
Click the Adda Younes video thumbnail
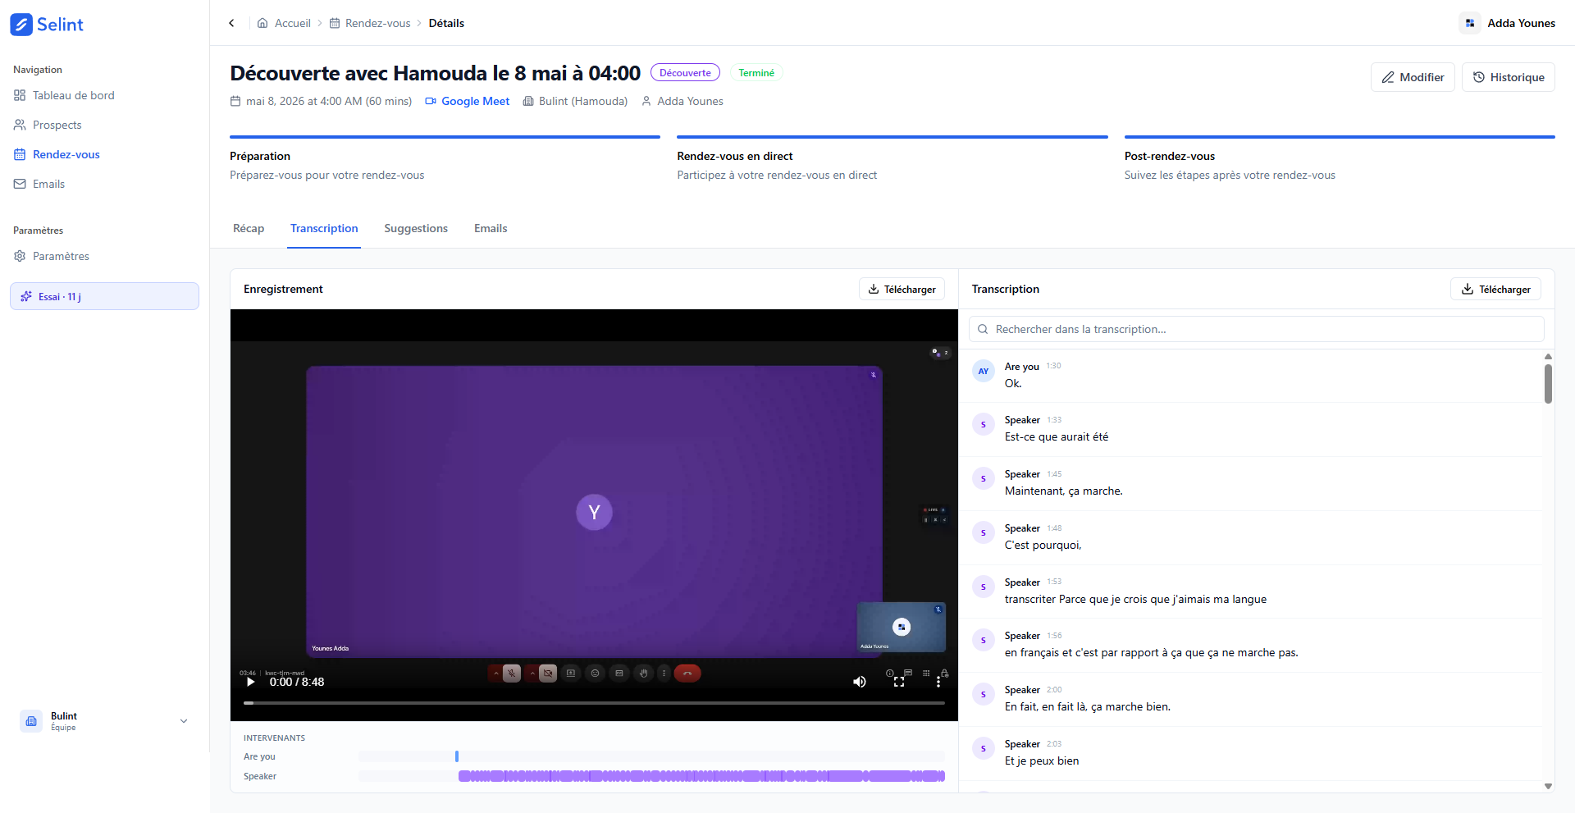tap(902, 627)
